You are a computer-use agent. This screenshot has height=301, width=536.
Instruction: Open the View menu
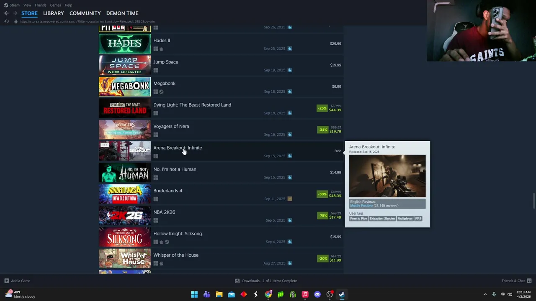click(x=27, y=5)
